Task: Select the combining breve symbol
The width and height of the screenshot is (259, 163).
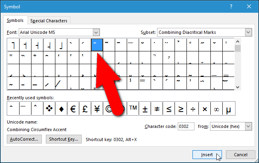Action: 145,45
